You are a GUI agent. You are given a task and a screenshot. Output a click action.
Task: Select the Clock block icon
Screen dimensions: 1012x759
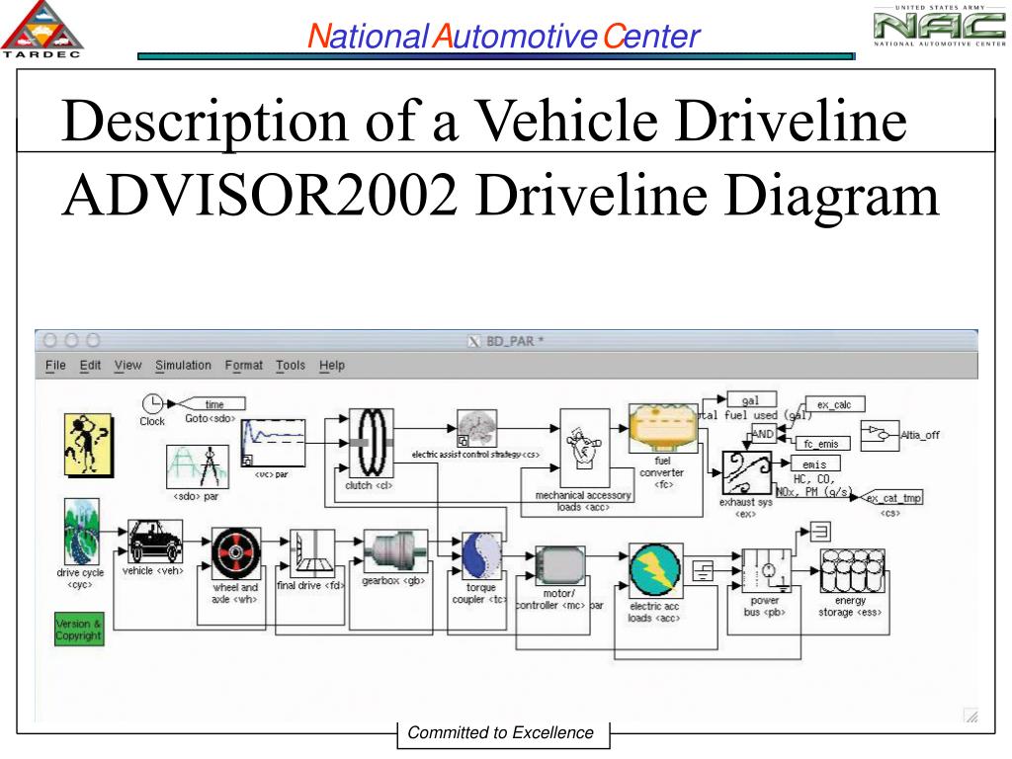152,404
